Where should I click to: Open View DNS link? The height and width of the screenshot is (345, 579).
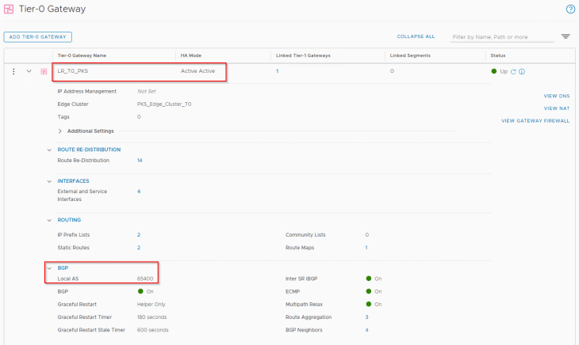(x=556, y=95)
